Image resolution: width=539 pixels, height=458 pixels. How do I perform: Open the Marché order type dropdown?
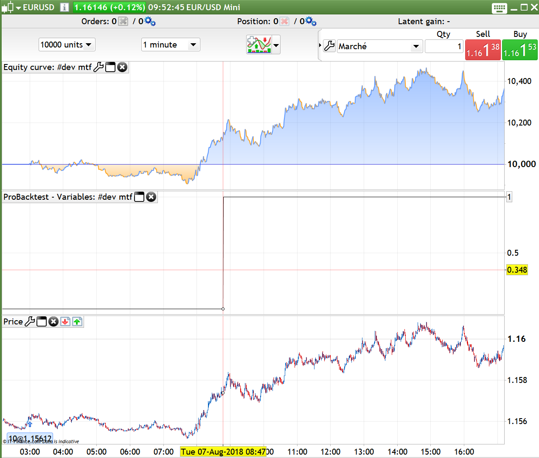click(380, 46)
